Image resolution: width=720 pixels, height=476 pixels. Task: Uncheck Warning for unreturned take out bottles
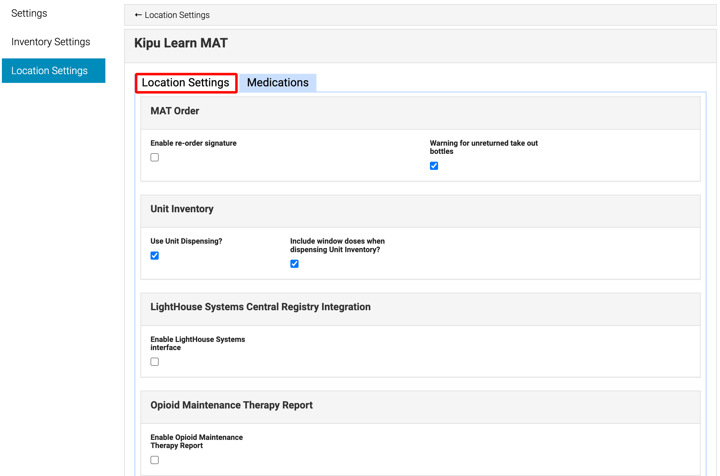[x=434, y=166]
